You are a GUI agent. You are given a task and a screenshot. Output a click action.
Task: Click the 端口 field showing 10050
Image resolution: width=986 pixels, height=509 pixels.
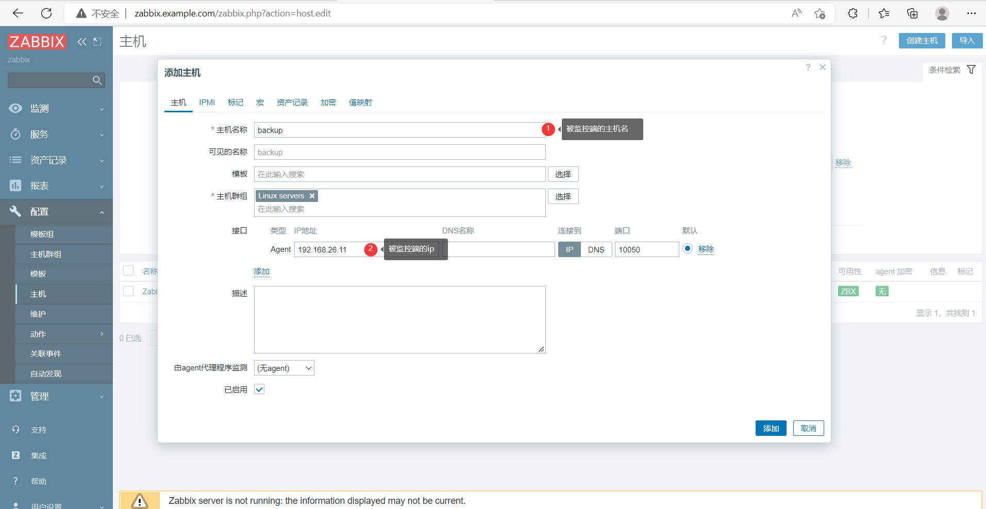(647, 249)
